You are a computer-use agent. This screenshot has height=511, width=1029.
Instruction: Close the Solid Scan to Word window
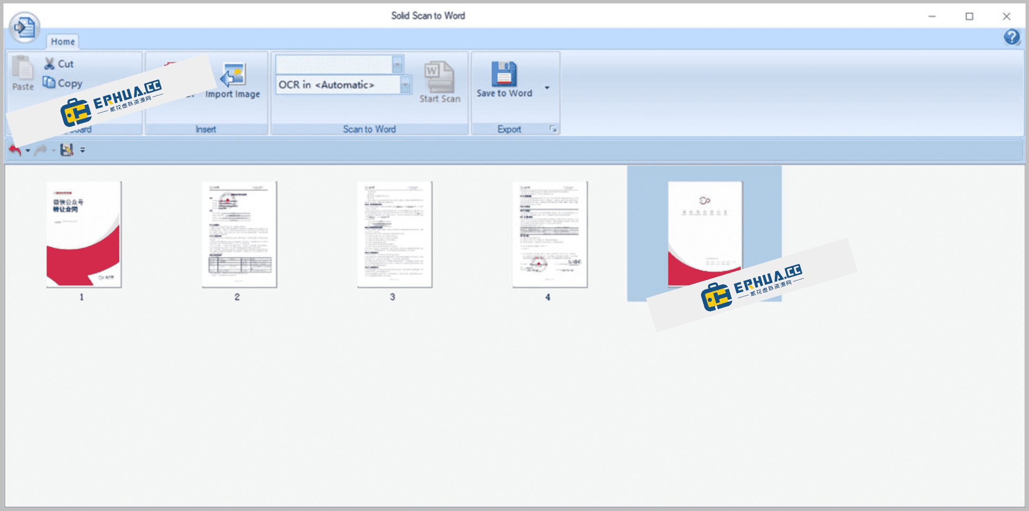(x=1007, y=16)
